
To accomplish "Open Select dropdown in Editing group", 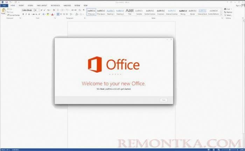I will pyautogui.click(x=228, y=15).
